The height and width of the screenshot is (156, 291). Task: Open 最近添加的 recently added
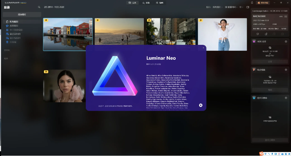(22, 34)
